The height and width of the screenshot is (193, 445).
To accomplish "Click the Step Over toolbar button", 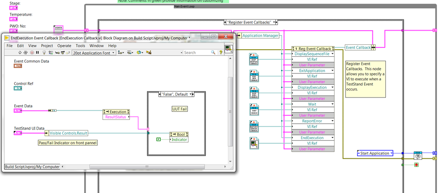I will point(62,52).
